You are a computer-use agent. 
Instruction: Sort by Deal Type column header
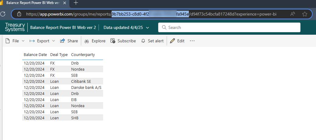59,55
